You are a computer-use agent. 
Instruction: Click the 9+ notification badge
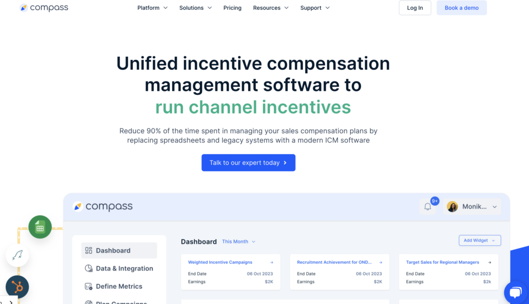tap(434, 201)
